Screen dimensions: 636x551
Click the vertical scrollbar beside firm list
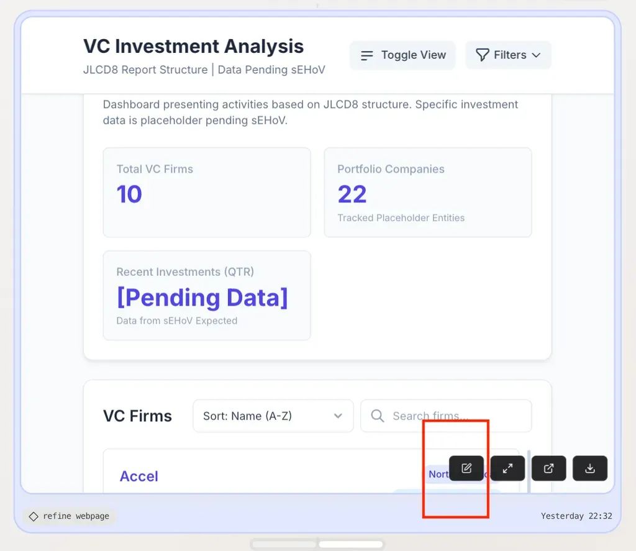(529, 471)
